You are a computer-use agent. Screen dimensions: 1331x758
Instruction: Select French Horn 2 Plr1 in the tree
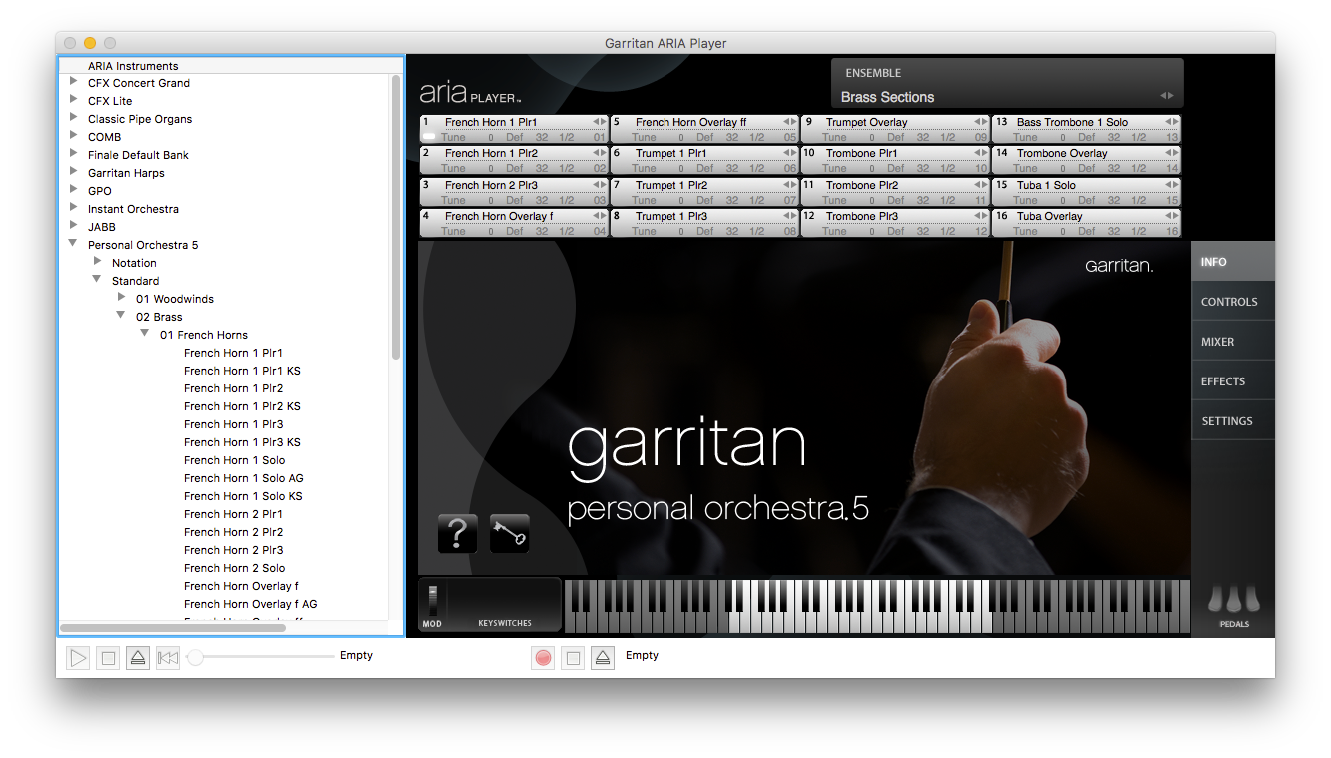(x=233, y=514)
